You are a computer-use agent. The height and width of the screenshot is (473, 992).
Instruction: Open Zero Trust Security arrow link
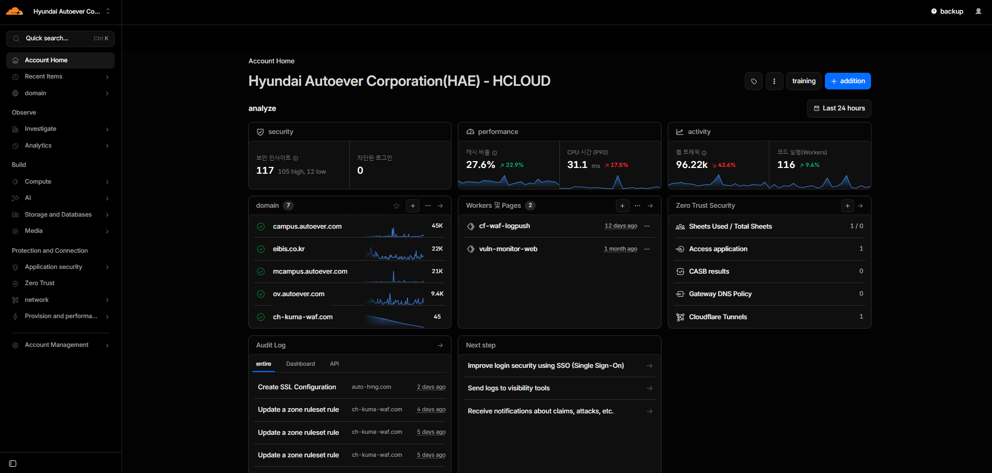coord(861,206)
